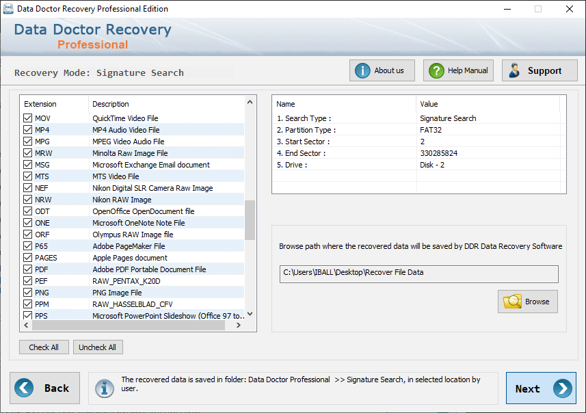Viewport: 586px width, 413px height.
Task: Click Uncheck All button
Action: [98, 347]
